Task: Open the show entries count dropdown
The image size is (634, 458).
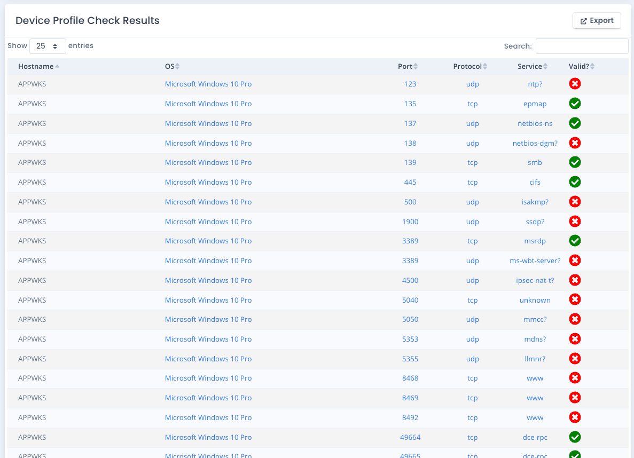Action: [x=48, y=46]
